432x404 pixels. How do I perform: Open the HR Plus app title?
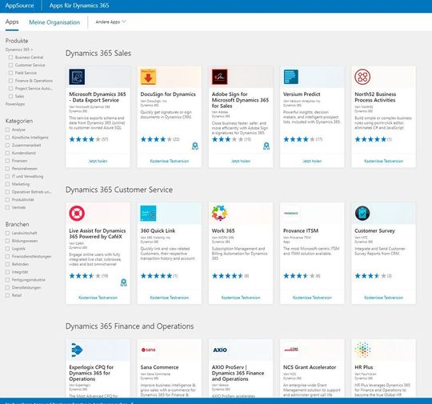coord(364,367)
